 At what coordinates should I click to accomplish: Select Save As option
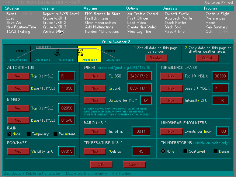point(14,22)
